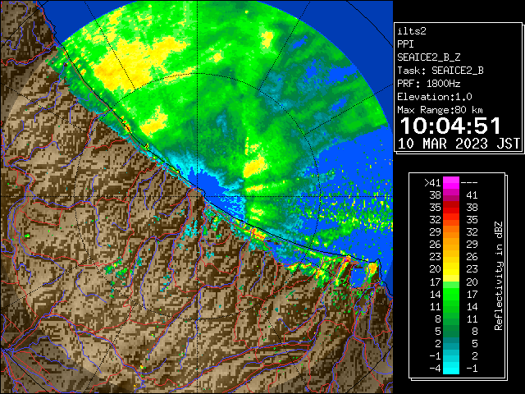525x394 pixels.
Task: Click the '10 MAR 2023 JST' date
Action: point(459,144)
